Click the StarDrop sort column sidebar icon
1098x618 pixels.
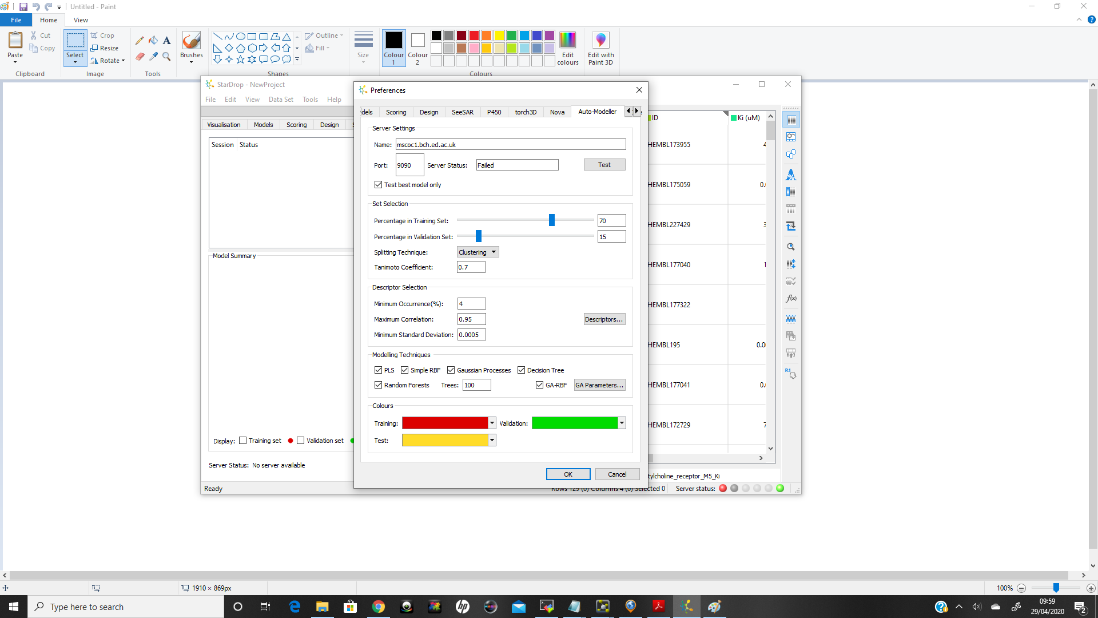coord(791,264)
